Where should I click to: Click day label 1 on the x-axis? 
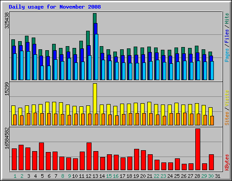click(x=15, y=176)
